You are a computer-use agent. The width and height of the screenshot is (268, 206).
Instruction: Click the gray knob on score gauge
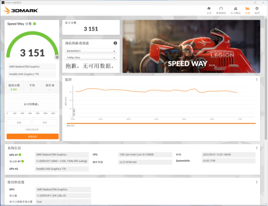point(57,58)
